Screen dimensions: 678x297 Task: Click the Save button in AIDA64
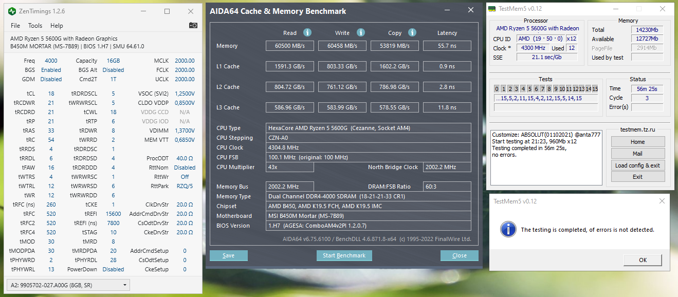(229, 255)
